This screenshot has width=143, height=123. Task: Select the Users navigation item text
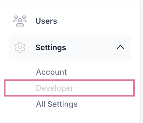[46, 21]
